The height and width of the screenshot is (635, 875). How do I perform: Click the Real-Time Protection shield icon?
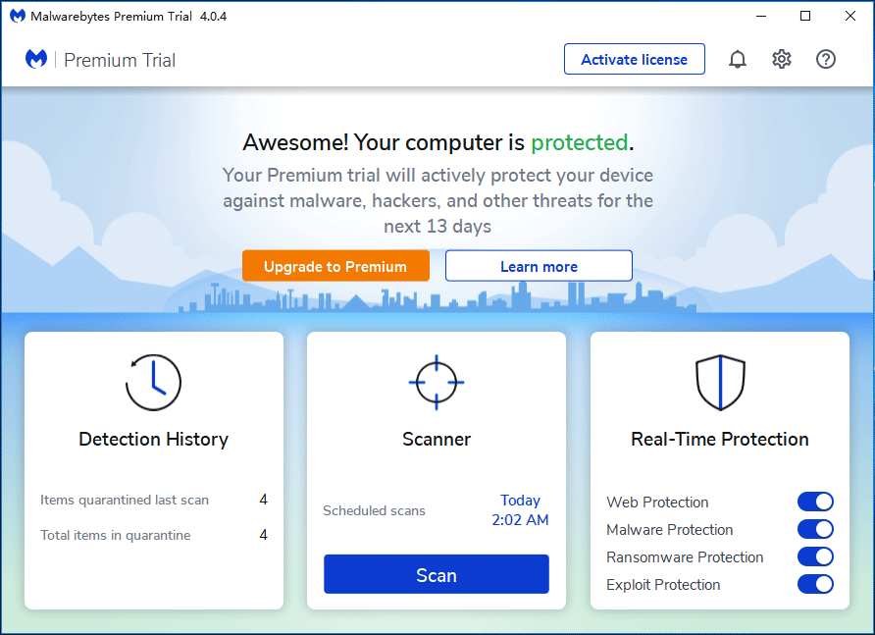pyautogui.click(x=720, y=383)
